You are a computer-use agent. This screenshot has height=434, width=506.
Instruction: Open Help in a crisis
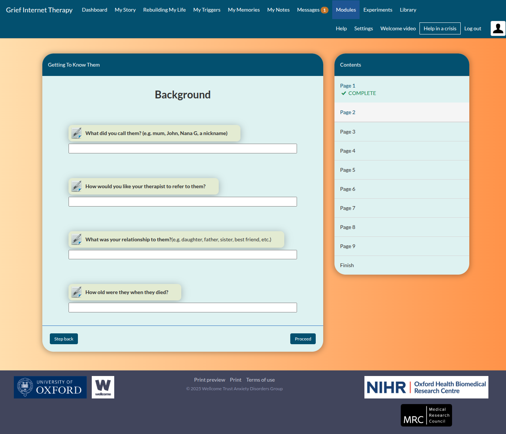[x=440, y=28]
